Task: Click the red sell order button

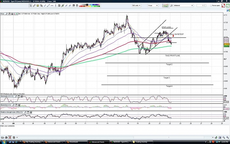Action: tap(223, 6)
